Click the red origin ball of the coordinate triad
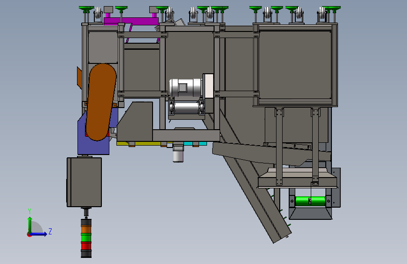Image resolution: width=407 pixels, height=264 pixels. tap(29, 234)
